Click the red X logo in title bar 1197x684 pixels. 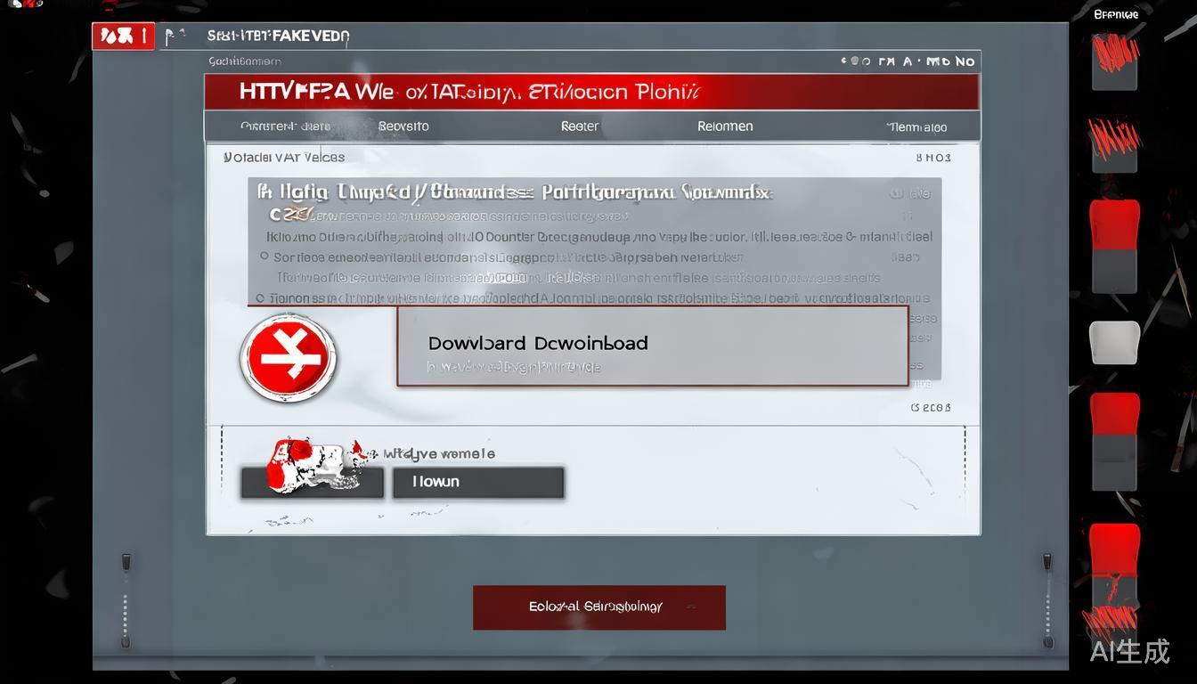click(123, 37)
